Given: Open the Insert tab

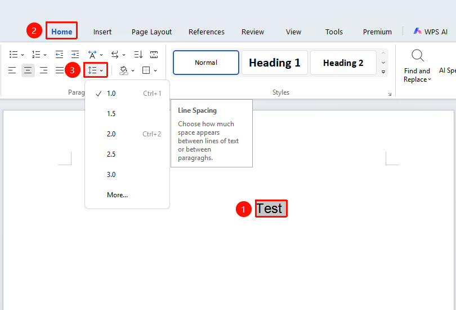Looking at the screenshot, I should (102, 32).
